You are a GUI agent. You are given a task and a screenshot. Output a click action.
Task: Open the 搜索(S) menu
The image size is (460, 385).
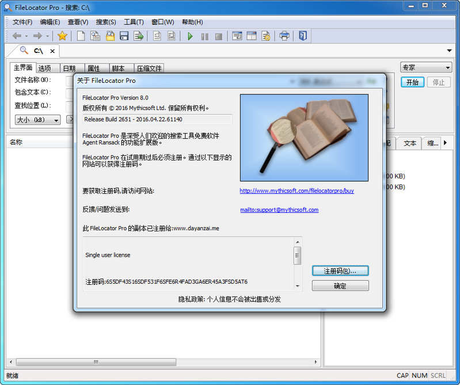pos(106,22)
